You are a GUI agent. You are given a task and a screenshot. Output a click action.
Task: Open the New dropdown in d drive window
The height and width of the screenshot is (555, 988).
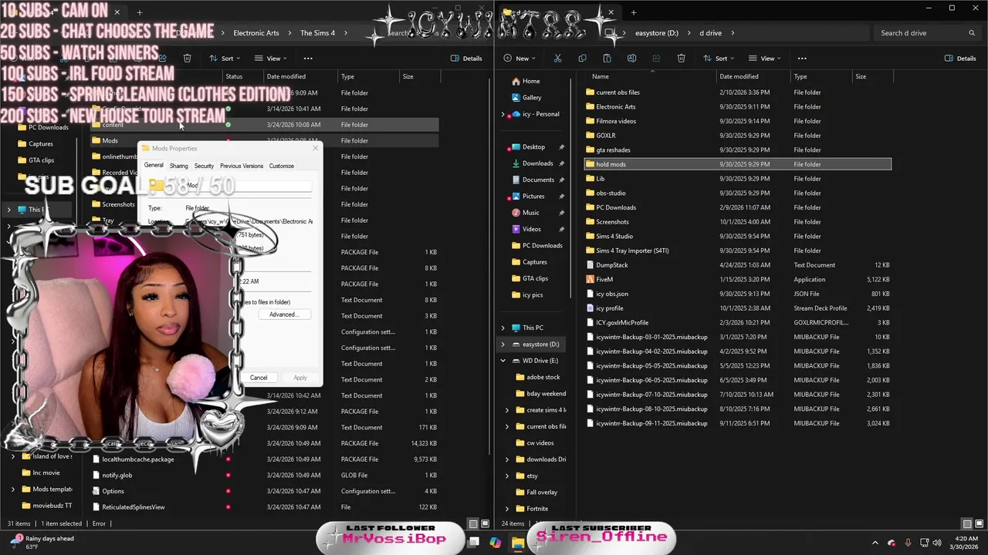pos(521,59)
